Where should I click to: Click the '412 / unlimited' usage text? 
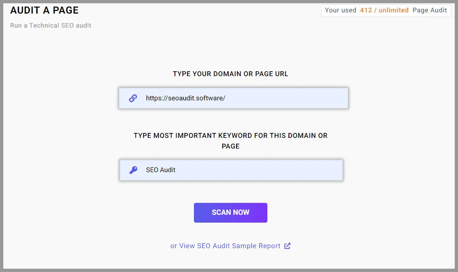(x=385, y=10)
